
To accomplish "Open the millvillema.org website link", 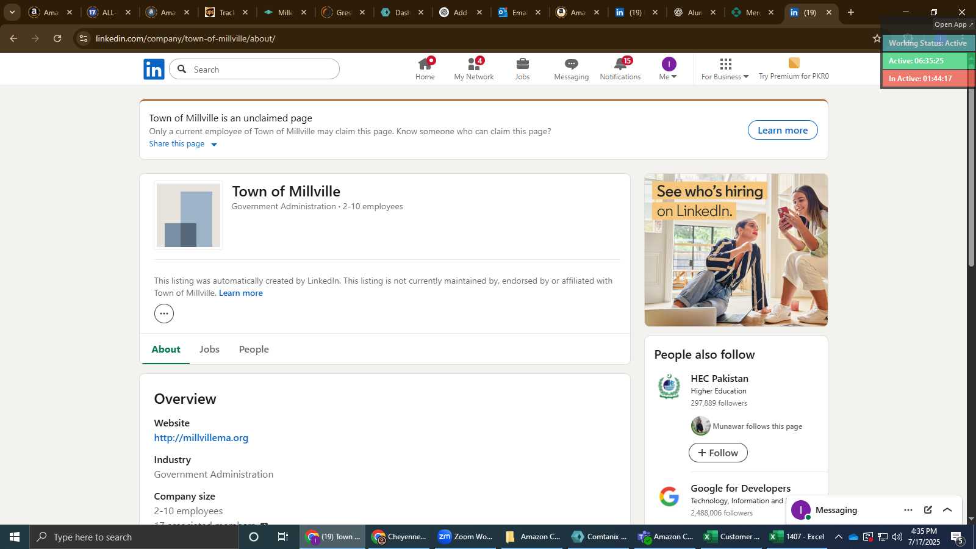I will click(201, 437).
